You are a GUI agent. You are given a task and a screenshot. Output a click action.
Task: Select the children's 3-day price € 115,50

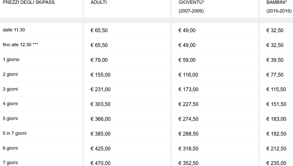pyautogui.click(x=276, y=89)
